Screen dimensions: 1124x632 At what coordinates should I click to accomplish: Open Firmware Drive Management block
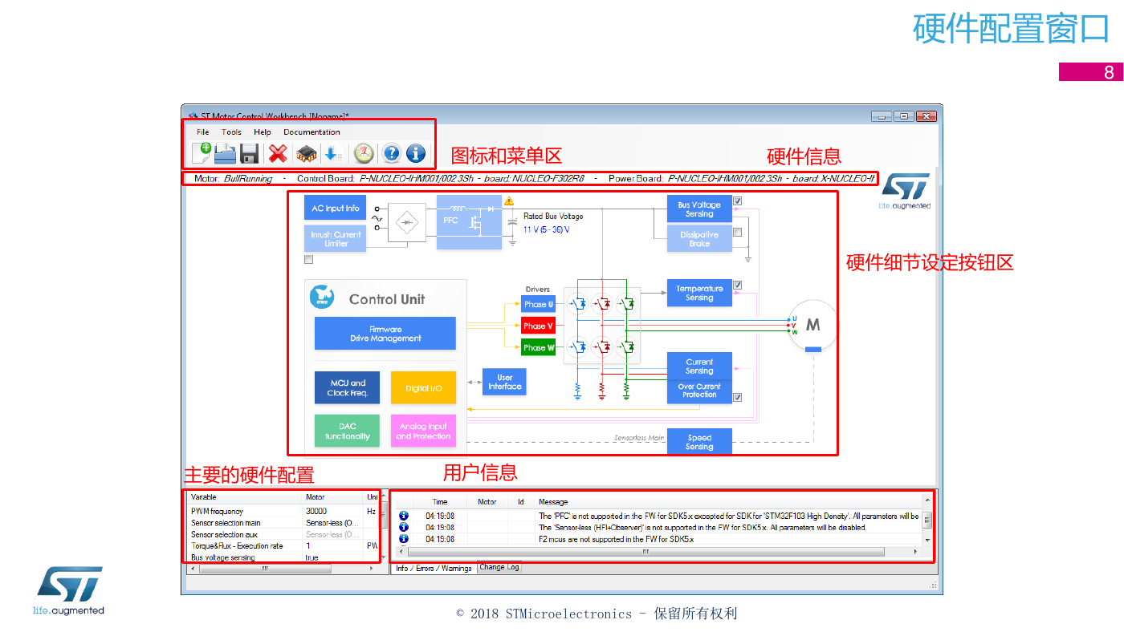(x=385, y=334)
